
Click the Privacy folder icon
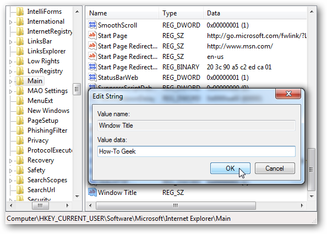coord(20,140)
